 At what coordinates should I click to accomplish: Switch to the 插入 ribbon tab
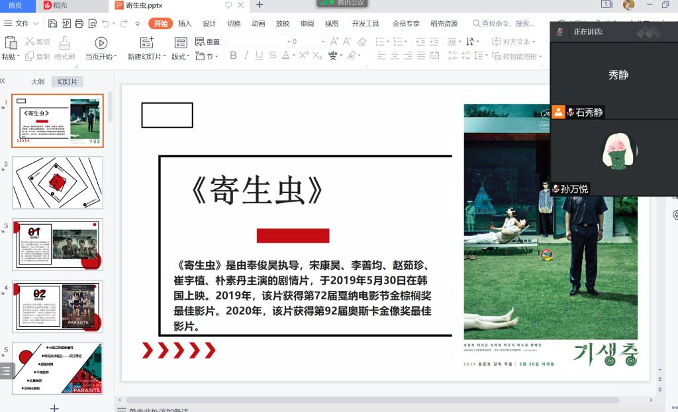[185, 24]
